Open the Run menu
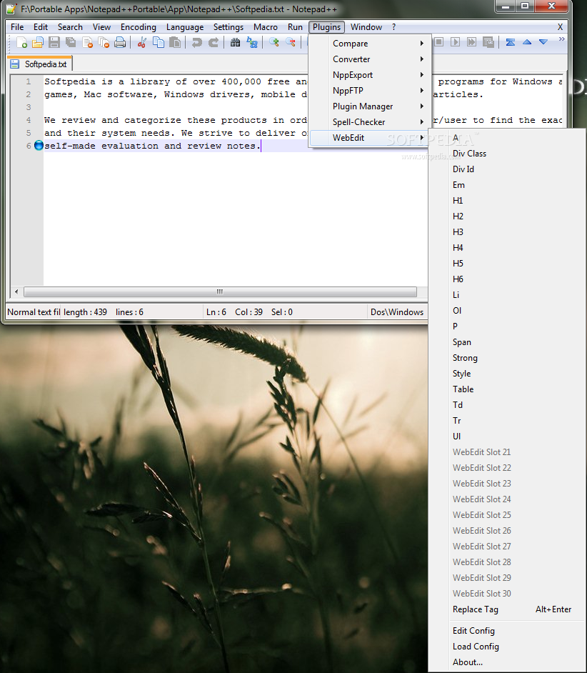The width and height of the screenshot is (587, 673). (295, 27)
